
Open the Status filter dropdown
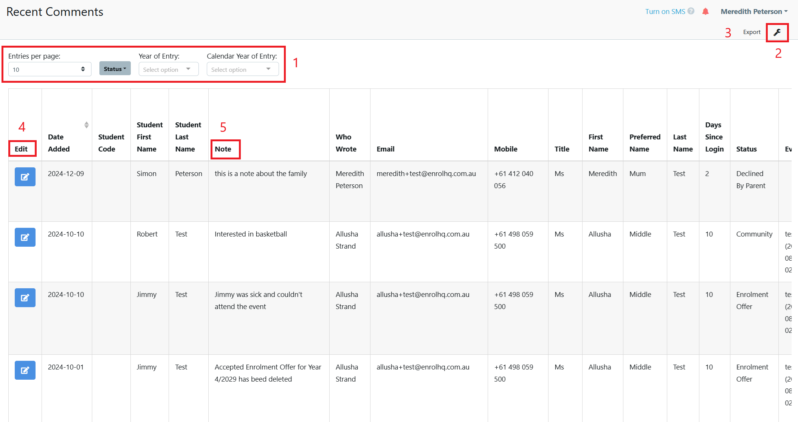[x=115, y=68]
